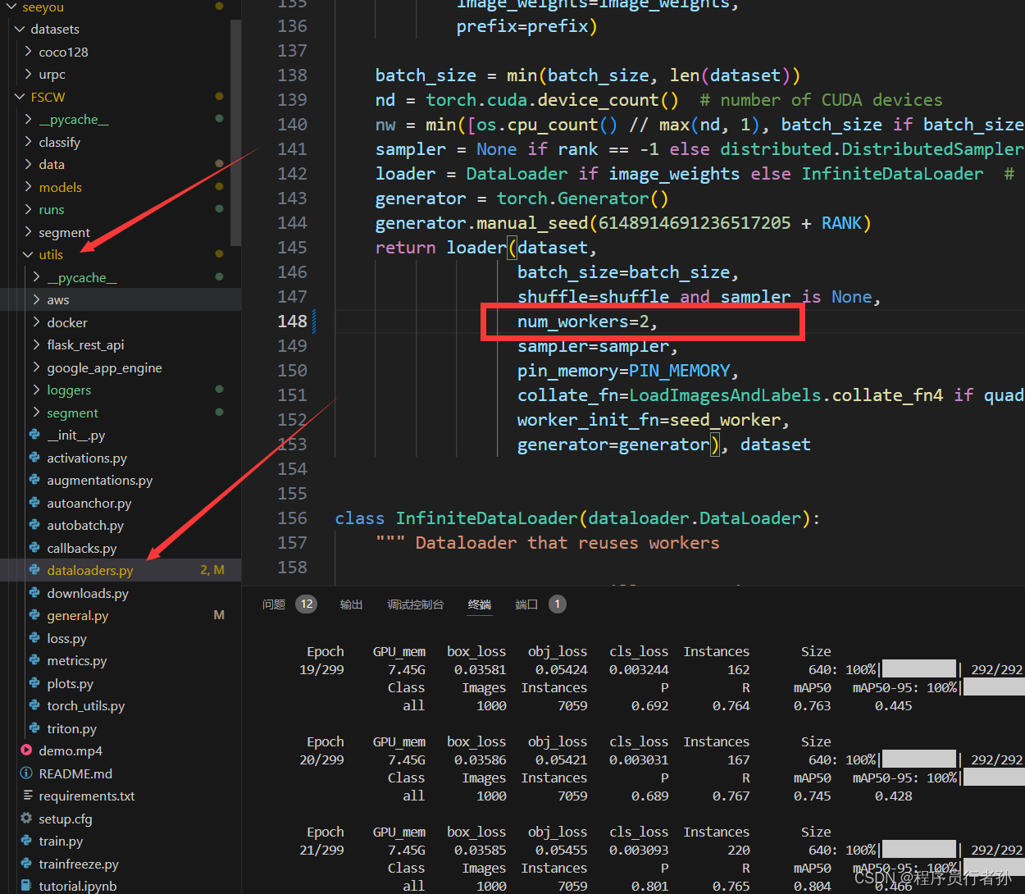Image resolution: width=1025 pixels, height=894 pixels.
Task: Click the InfiniteDataLoader class definition name
Action: [487, 518]
